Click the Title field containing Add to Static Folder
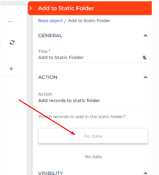 tap(93, 58)
